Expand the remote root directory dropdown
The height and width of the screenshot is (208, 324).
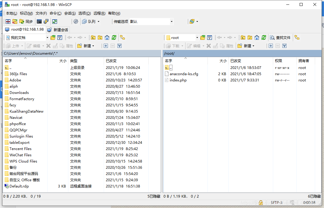click(x=197, y=38)
